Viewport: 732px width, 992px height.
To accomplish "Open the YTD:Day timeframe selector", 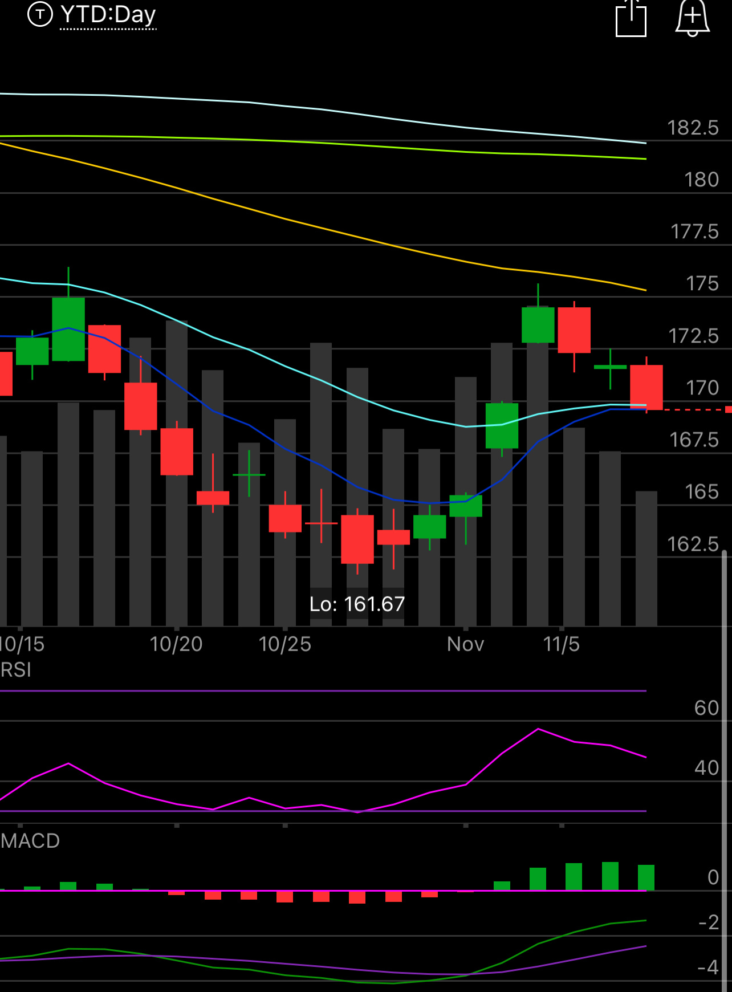I will coord(108,15).
